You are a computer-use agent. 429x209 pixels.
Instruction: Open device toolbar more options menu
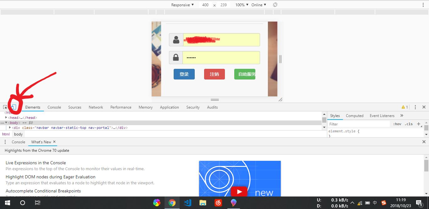pyautogui.click(x=423, y=5)
